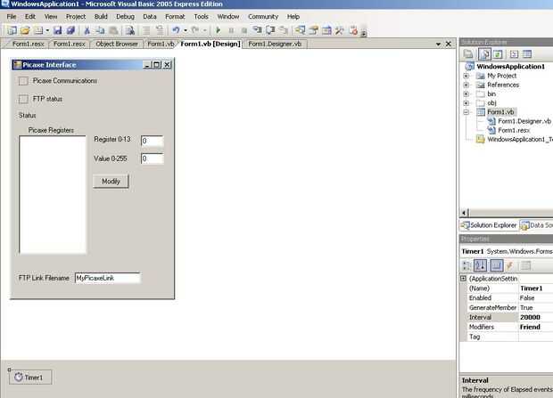Open the active documents list dropdown arrow

click(x=438, y=44)
